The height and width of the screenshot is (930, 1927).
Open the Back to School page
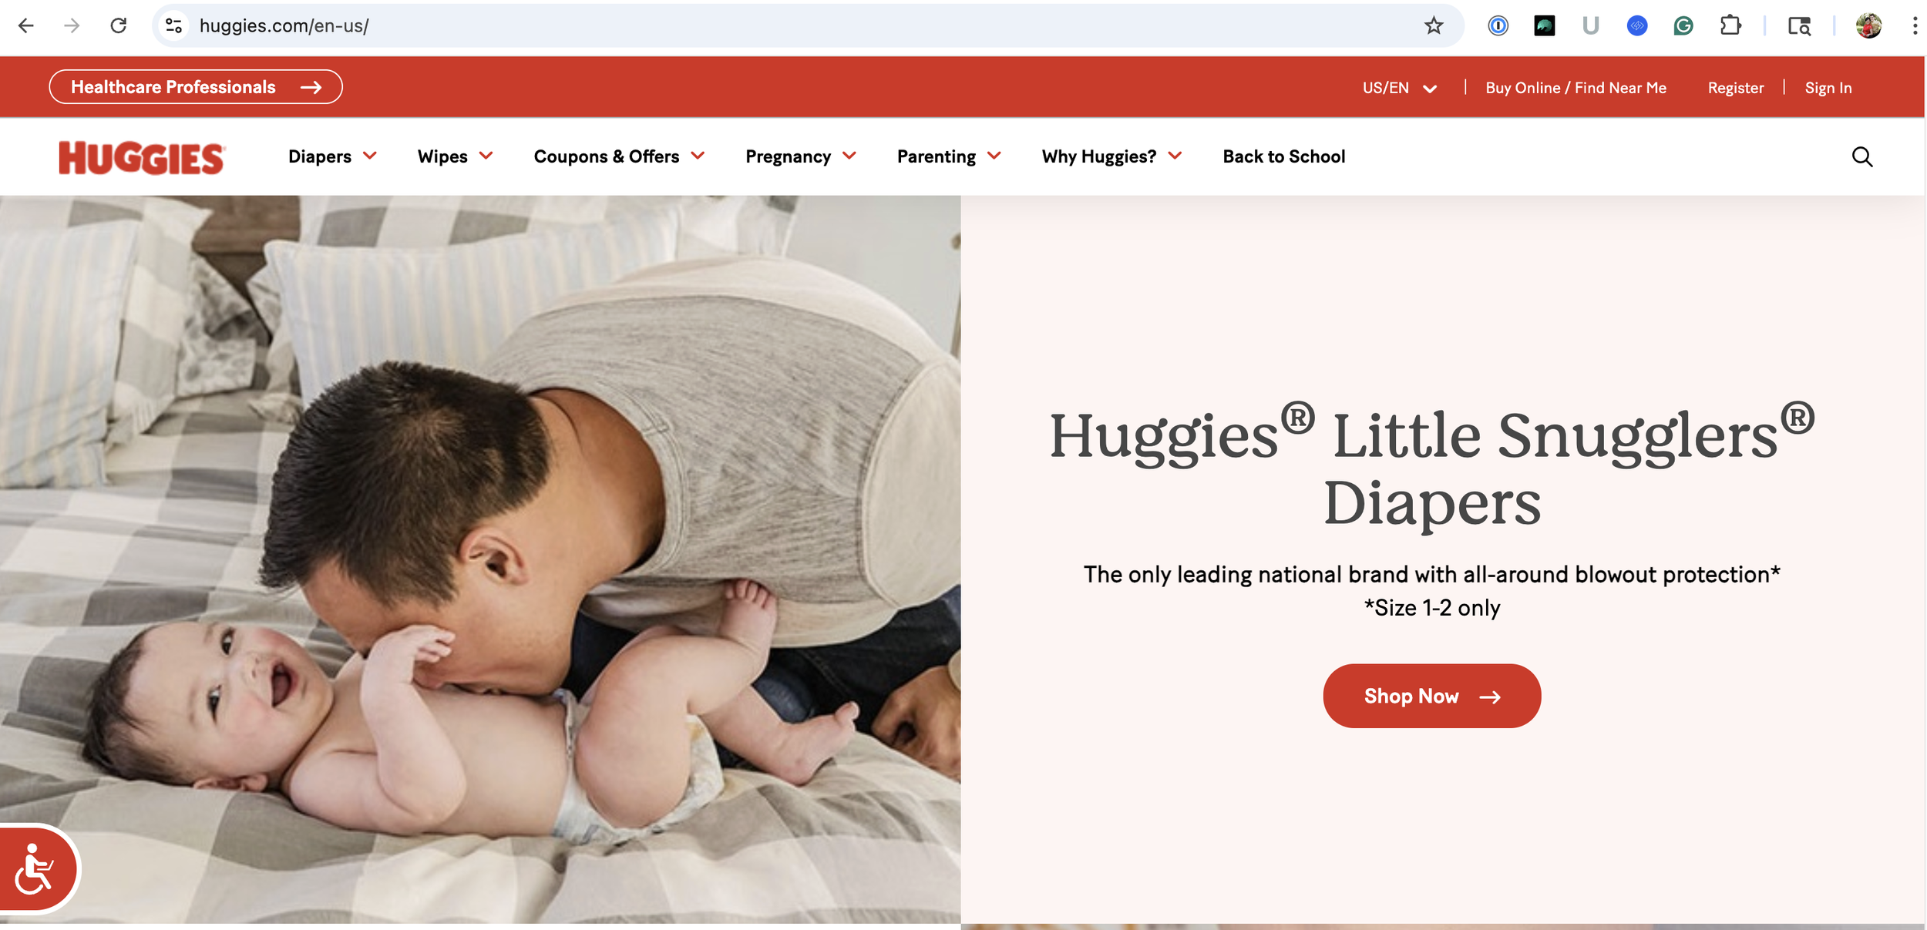1283,157
